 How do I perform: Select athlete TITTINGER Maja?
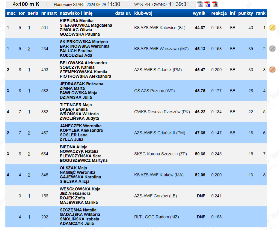[x=76, y=105]
